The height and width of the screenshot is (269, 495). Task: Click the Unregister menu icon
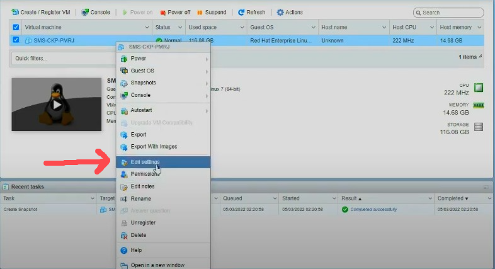[x=124, y=223]
